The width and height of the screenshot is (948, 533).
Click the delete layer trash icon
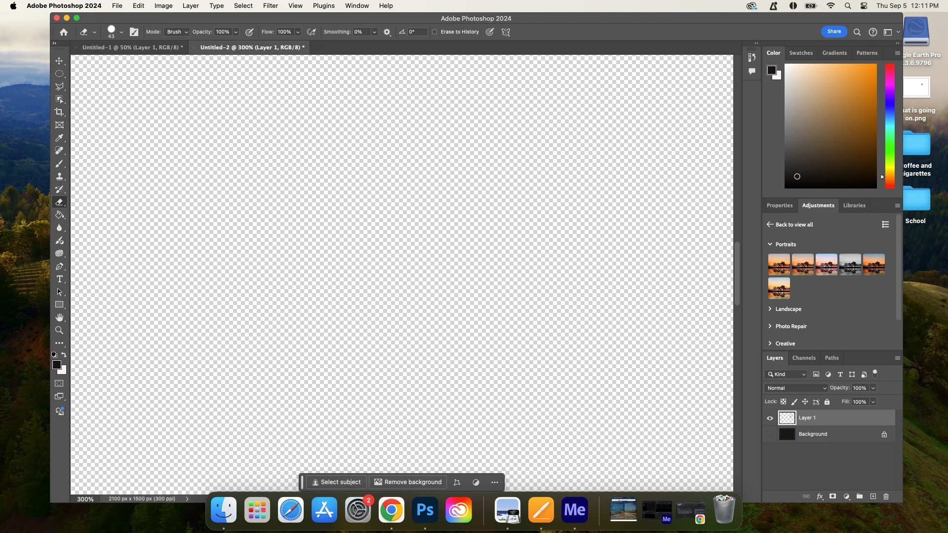pos(886,496)
